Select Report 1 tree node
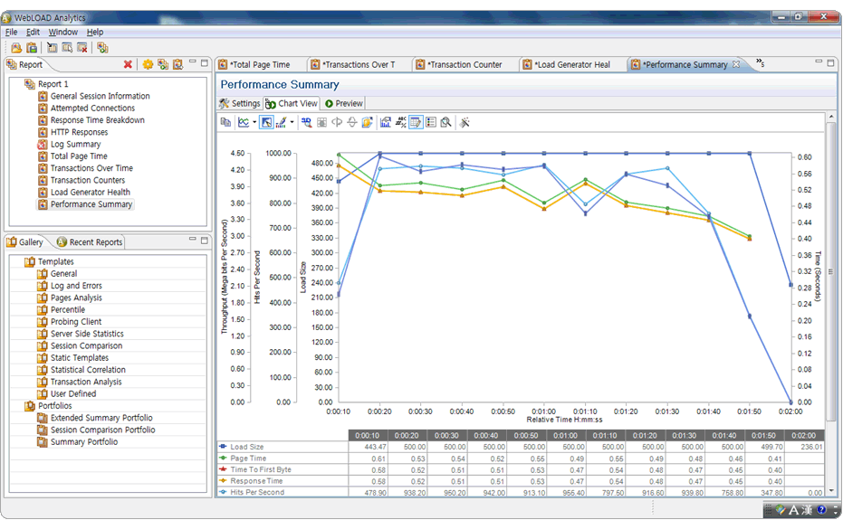843x520 pixels. [53, 84]
